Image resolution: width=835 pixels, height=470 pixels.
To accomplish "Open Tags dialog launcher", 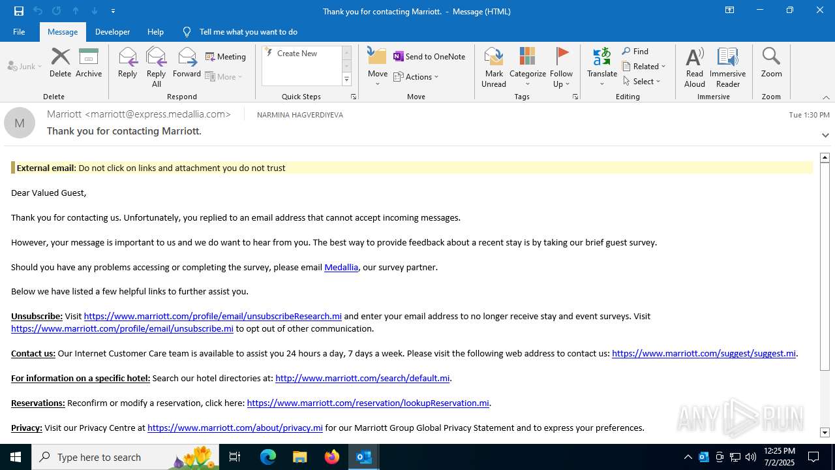I will (575, 97).
